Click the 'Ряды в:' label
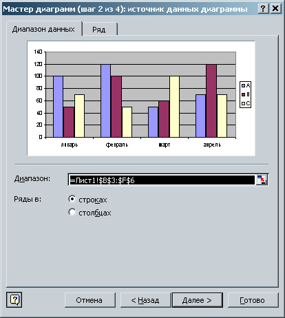The width and height of the screenshot is (285, 318). (x=28, y=199)
